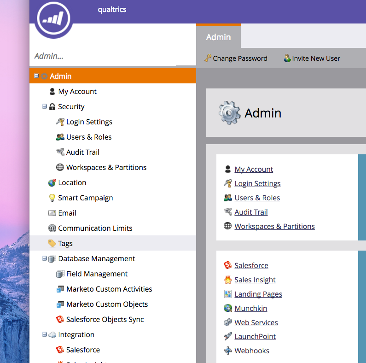Viewport: 366px width, 363px height.
Task: Click the keys icon beside Login Settings in tree
Action: click(60, 122)
